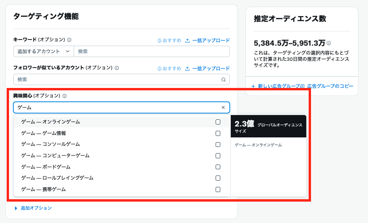
Task: Tick the ゲーム — コンソールゲーム checkbox
Action: click(x=218, y=144)
